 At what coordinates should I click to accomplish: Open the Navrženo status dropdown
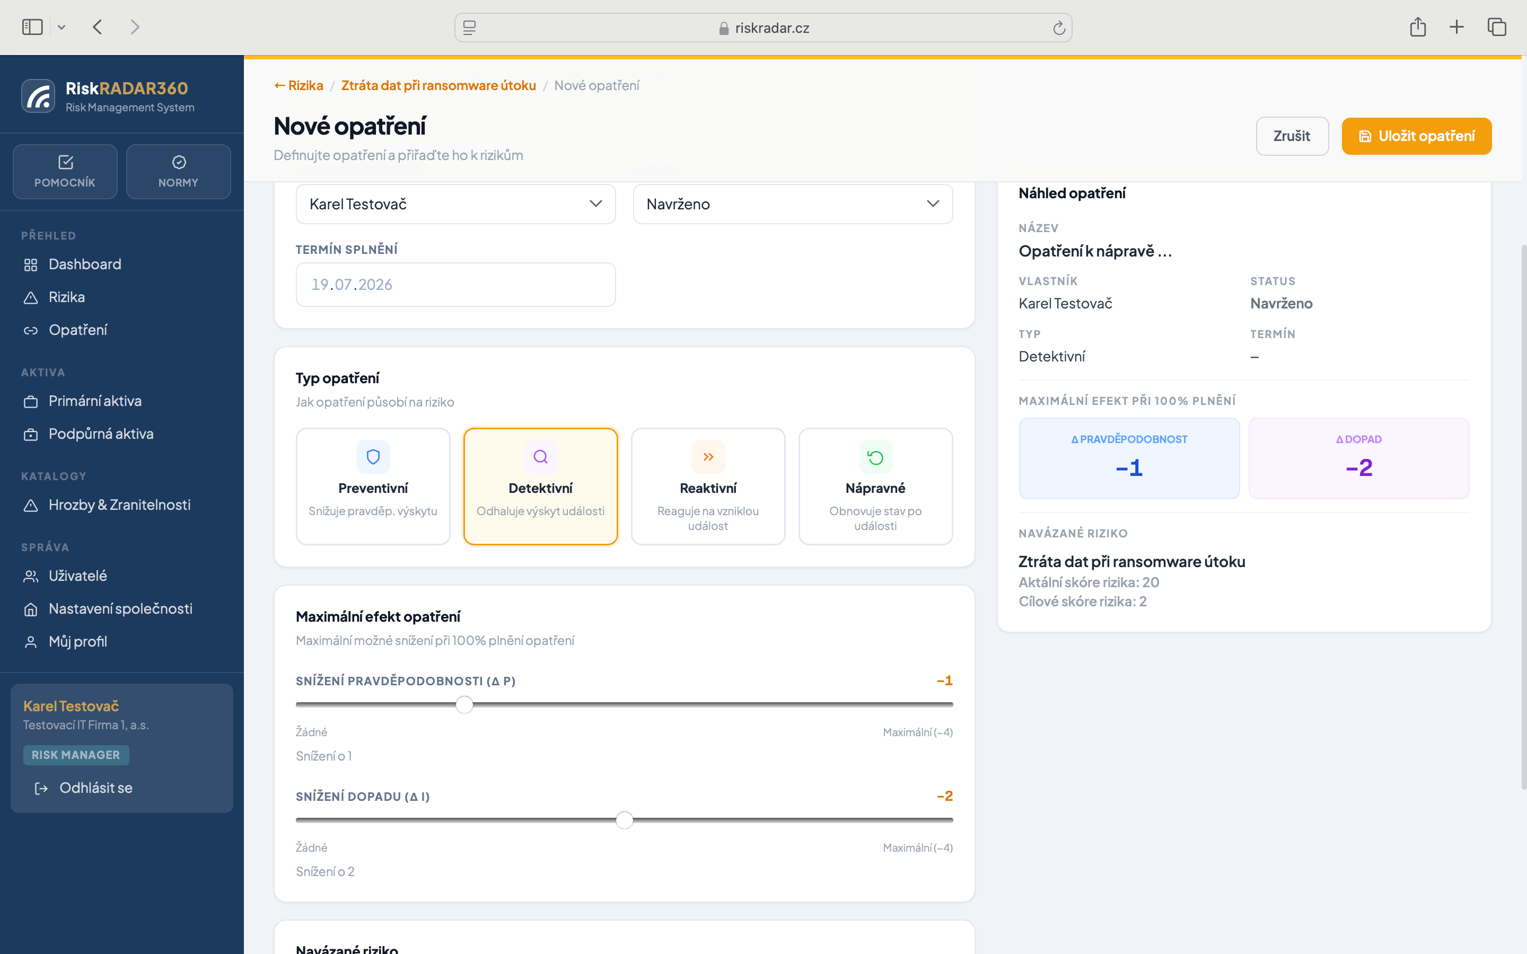[793, 204]
